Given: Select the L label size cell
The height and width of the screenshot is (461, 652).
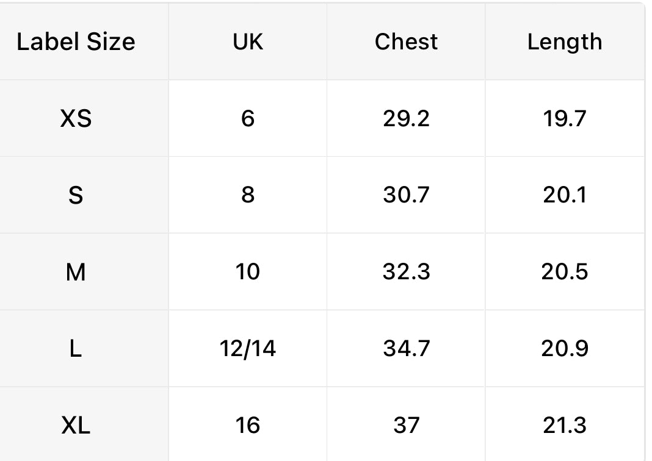Looking at the screenshot, I should pyautogui.click(x=76, y=349).
